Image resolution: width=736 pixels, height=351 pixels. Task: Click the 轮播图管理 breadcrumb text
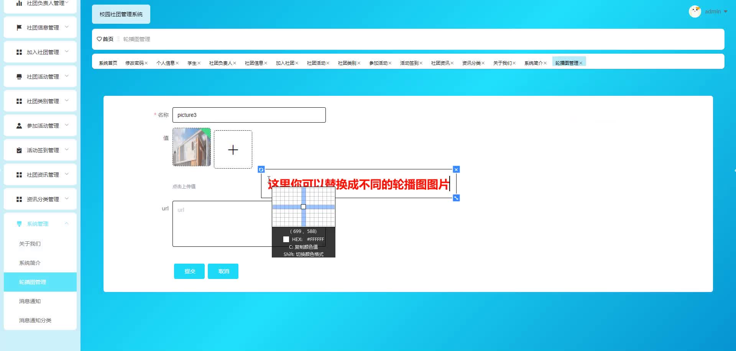pyautogui.click(x=136, y=39)
